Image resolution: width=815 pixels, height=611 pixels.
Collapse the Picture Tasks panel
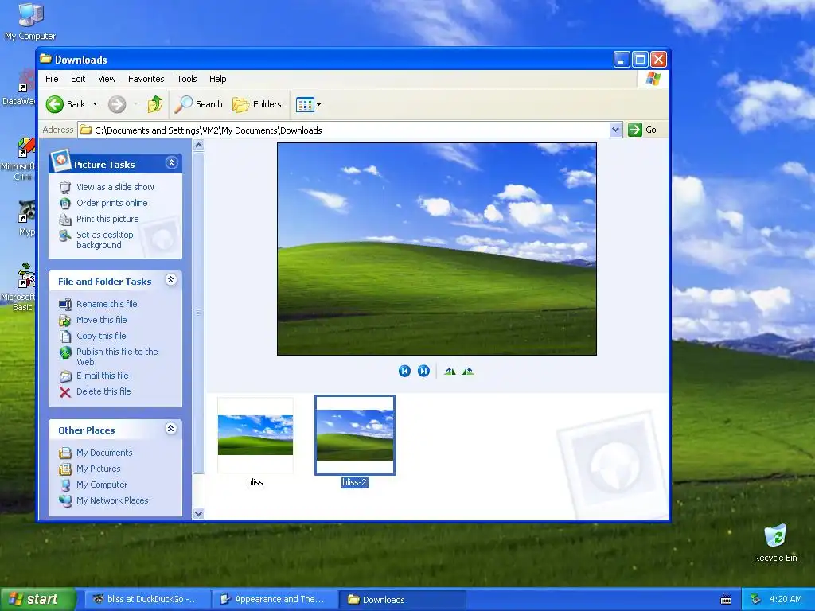[171, 163]
